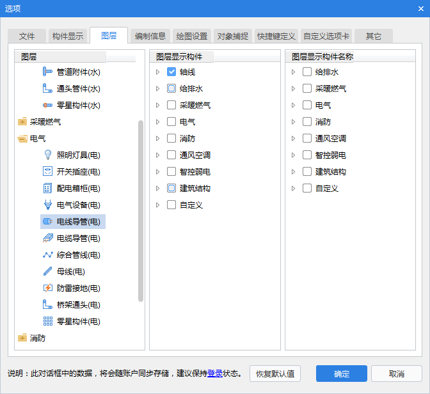Click the layer tree vertical scrollbar
The image size is (430, 394).
pos(141,210)
